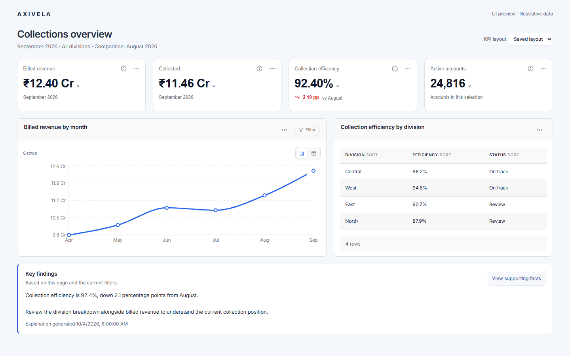Screen dimensions: 570x356
Task: View supporting facts for key findings
Action: (517, 278)
